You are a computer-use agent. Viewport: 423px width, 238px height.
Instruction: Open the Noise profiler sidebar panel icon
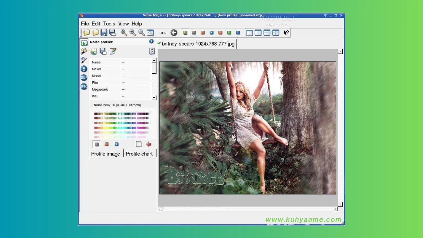[x=84, y=43]
